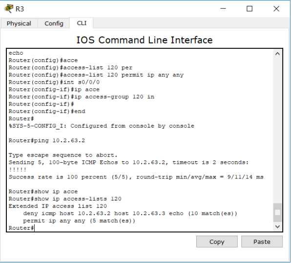Click the 'deny icmp host 10.2.63.2' entry
Viewport: 291px width, 263px height.
pyautogui.click(x=130, y=213)
